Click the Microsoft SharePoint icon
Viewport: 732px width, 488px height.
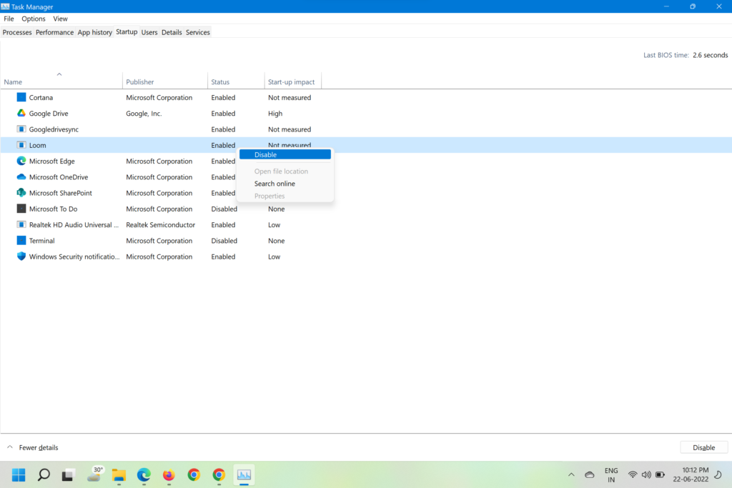click(21, 193)
